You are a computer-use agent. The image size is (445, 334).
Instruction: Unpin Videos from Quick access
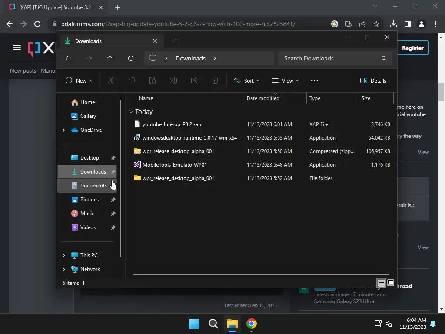tap(113, 227)
